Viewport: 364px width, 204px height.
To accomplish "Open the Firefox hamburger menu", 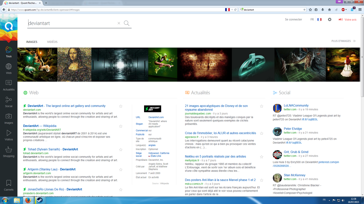I will pos(360,10).
